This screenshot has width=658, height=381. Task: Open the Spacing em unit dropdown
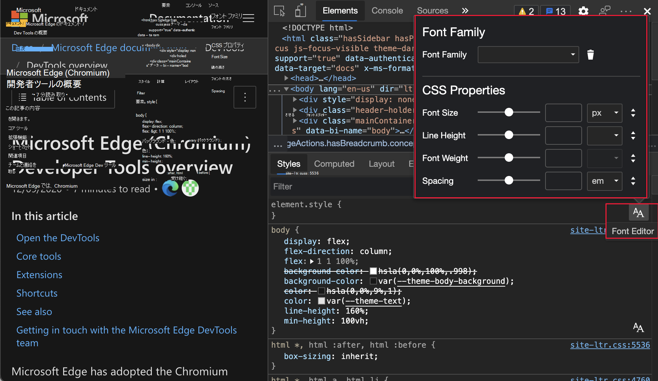[604, 181]
